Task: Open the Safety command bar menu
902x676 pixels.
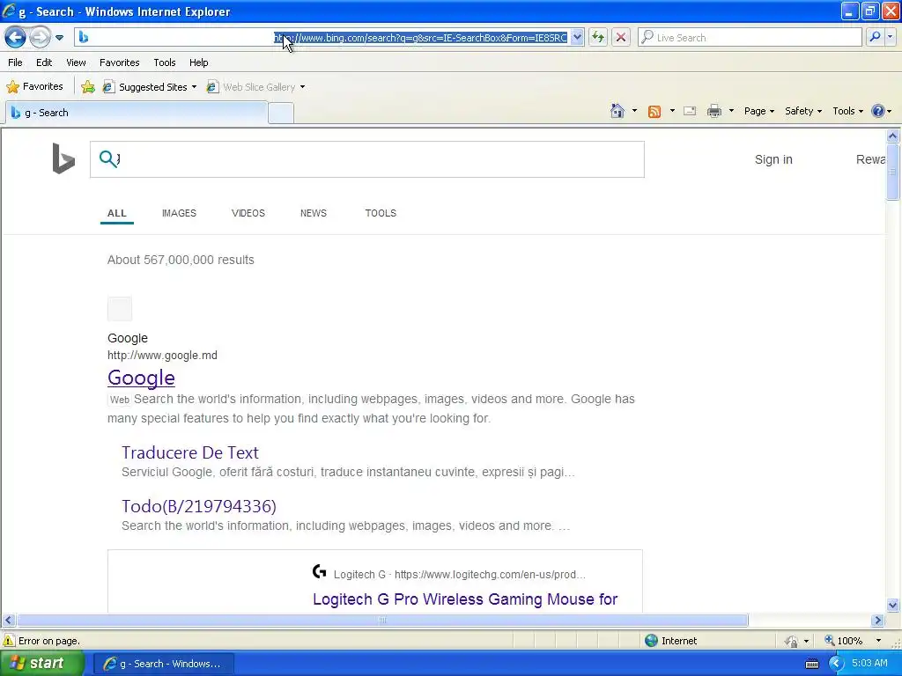Action: click(803, 111)
